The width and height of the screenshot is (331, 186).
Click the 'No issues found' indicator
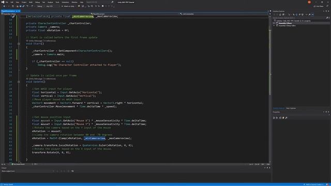coord(18,164)
